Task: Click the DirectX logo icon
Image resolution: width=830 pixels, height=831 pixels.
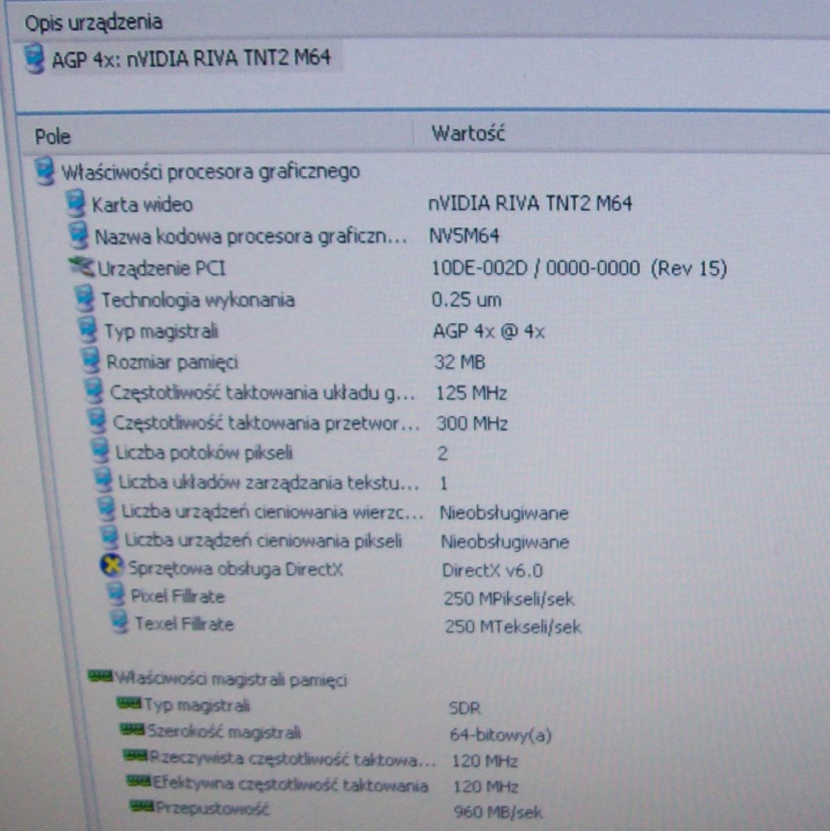Action: [x=112, y=566]
